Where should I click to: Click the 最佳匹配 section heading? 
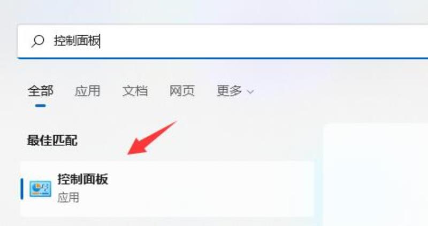[x=52, y=141]
